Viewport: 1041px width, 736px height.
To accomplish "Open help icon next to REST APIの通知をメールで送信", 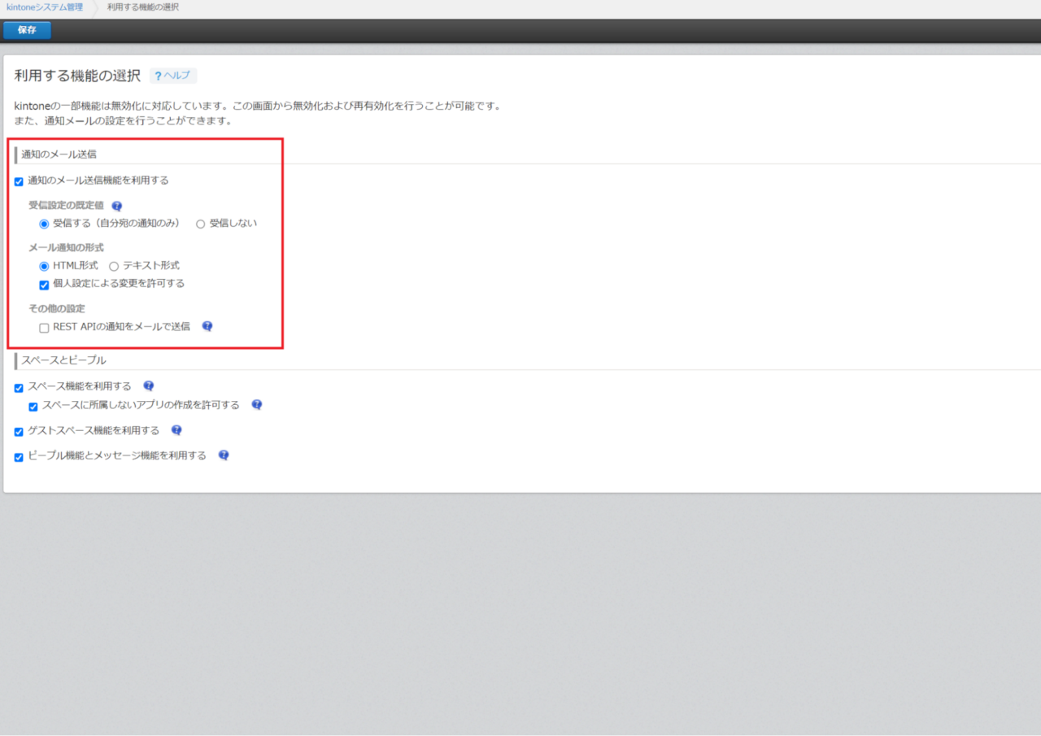I will (207, 326).
